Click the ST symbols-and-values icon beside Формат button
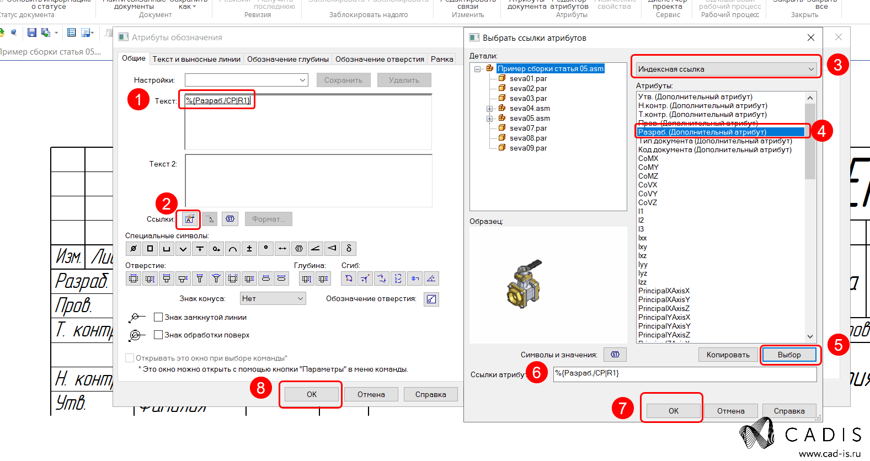Viewport: 870px width, 461px height. [230, 219]
